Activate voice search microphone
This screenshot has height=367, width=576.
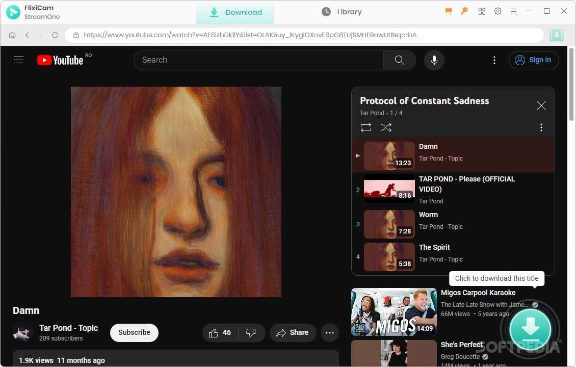tap(434, 60)
